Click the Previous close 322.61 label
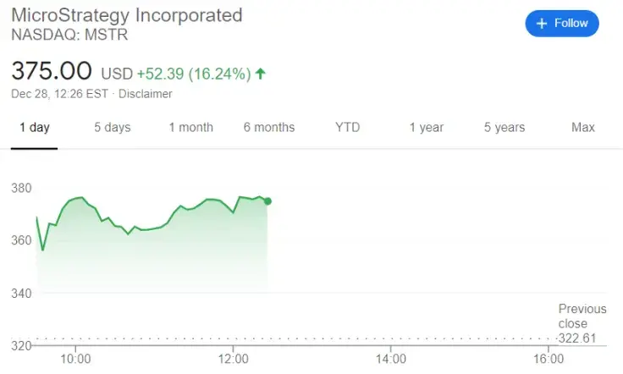Screen dimensions: 623x374 (x=582, y=323)
